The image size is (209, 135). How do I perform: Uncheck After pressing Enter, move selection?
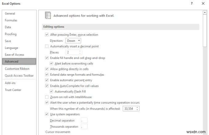tap(47, 35)
